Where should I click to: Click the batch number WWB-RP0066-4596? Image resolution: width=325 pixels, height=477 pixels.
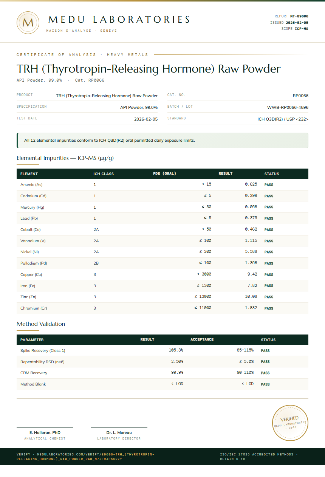click(x=288, y=107)
